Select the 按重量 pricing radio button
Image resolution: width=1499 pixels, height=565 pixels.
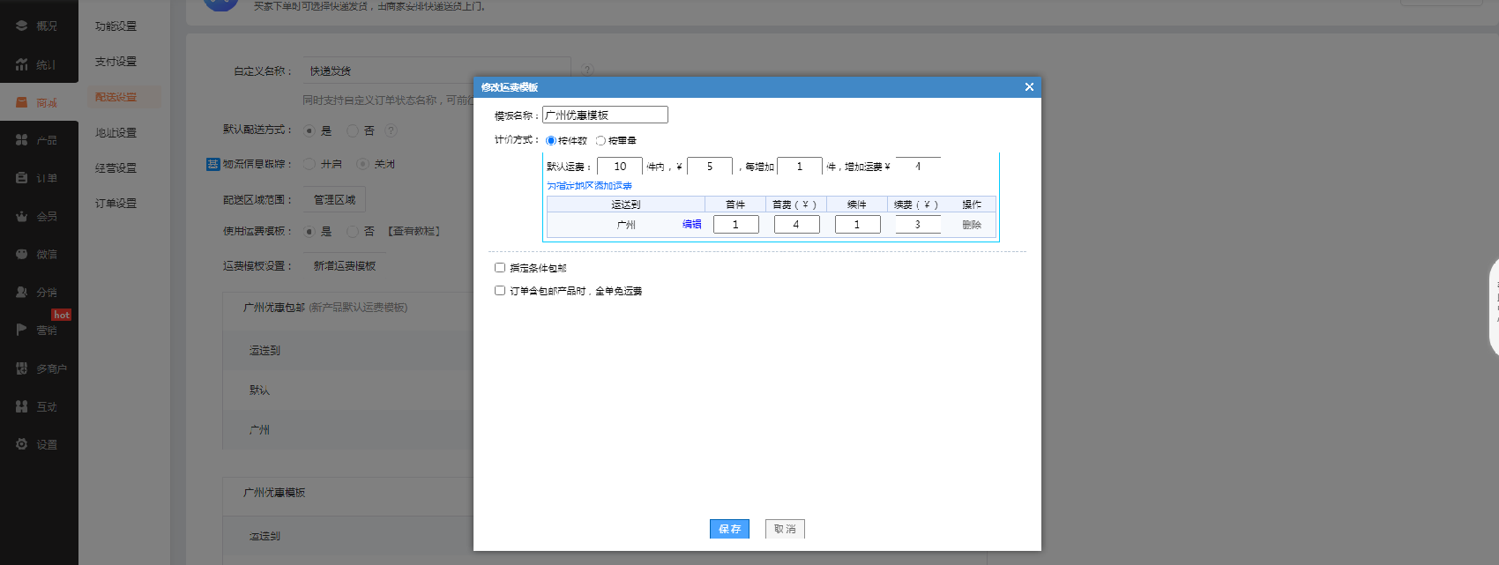tap(600, 141)
